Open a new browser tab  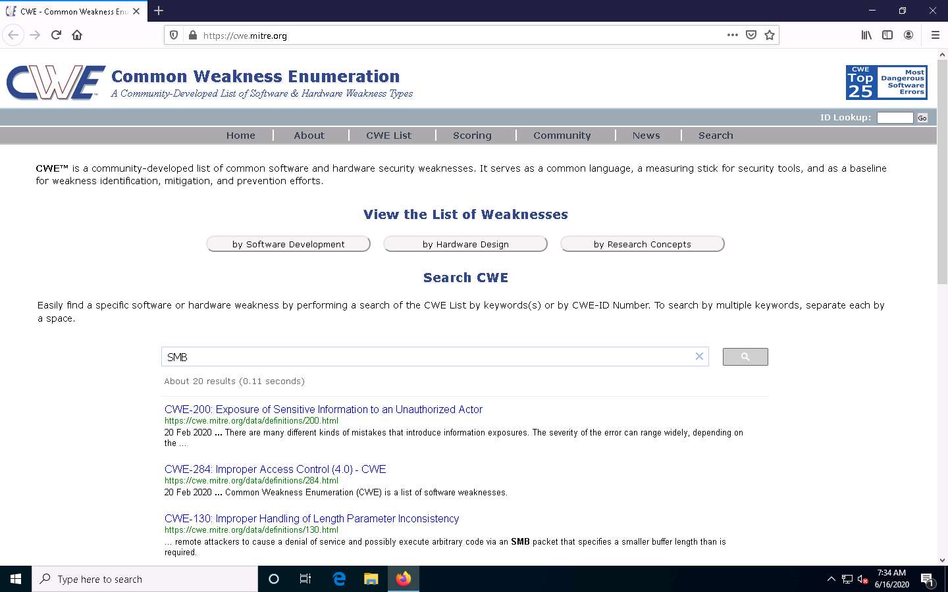coord(159,11)
